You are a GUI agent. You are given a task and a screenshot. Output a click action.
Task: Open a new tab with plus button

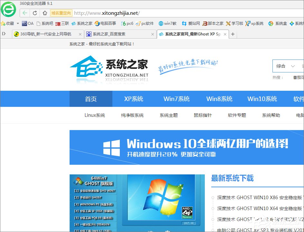pyautogui.click(x=233, y=34)
